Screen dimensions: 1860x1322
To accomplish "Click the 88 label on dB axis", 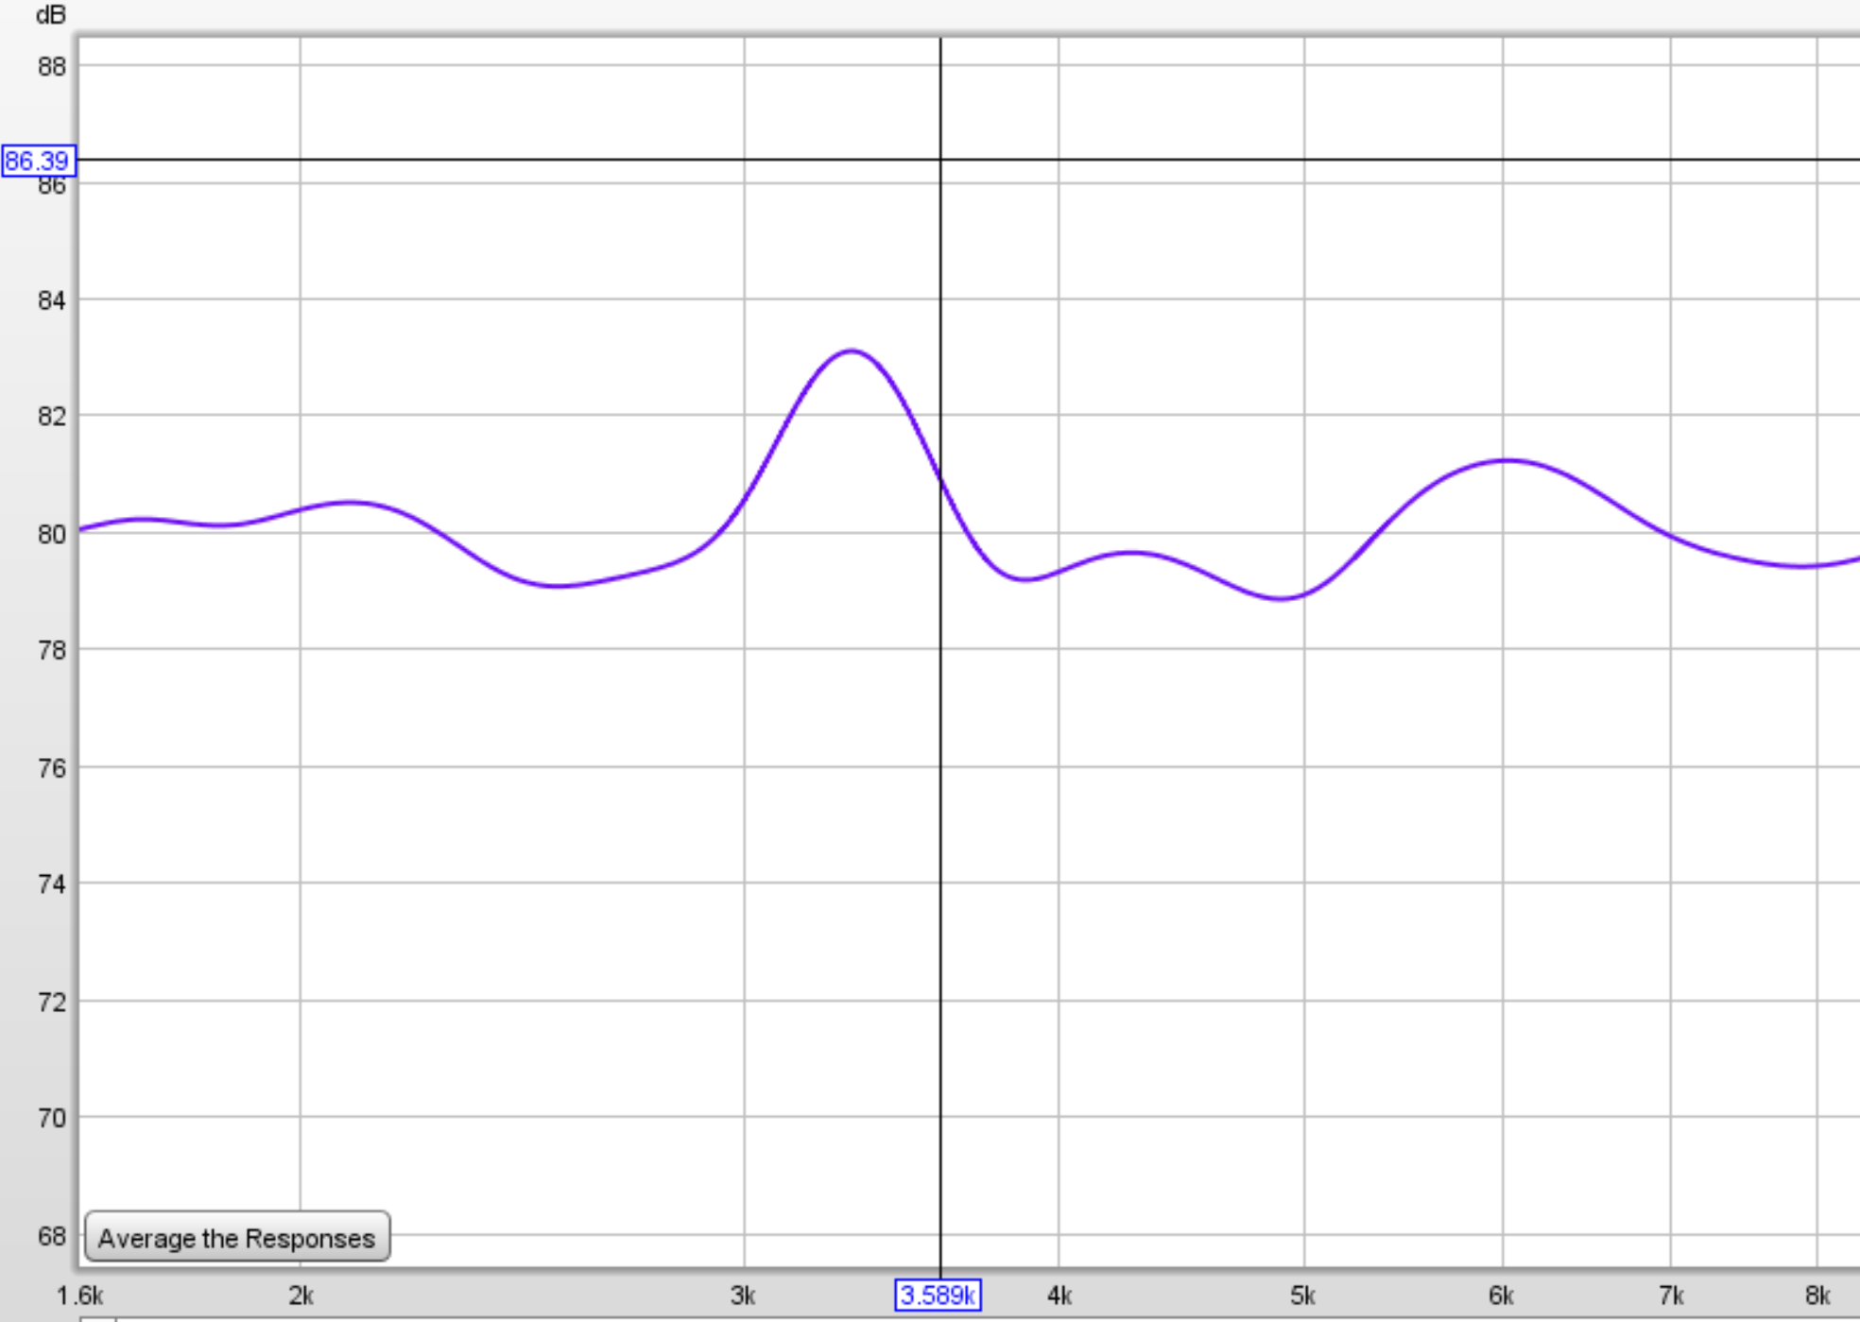I will tap(52, 66).
